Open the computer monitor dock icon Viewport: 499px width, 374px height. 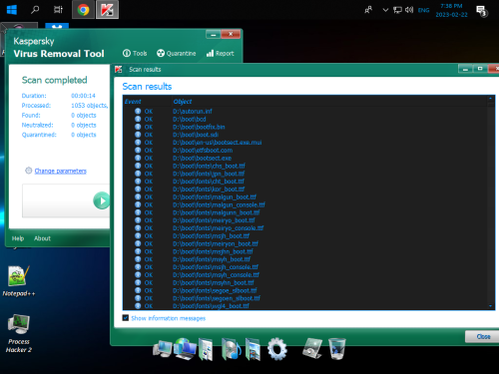(163, 349)
